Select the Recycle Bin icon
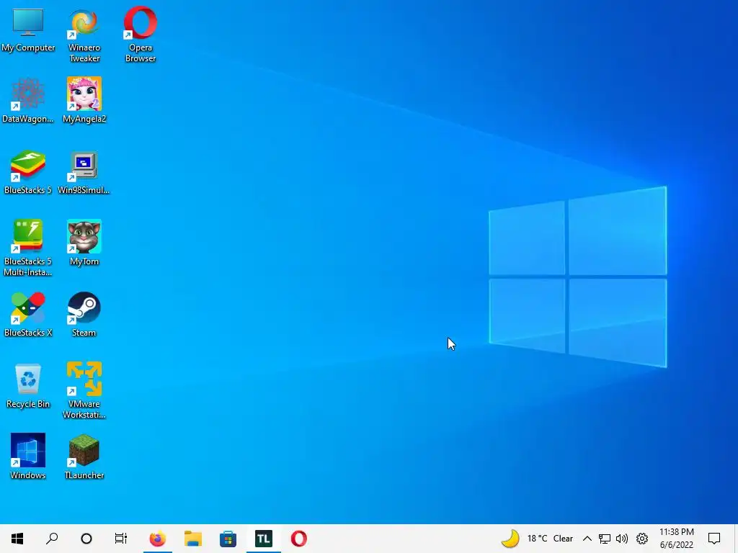Viewport: 738px width, 553px height. [28, 386]
